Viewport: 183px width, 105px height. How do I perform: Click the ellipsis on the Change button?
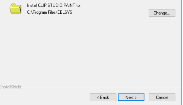coord(168,14)
